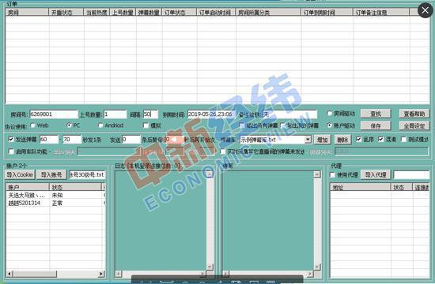Click the 查看帮助 button
Screen dimensions: 435x284
414,114
